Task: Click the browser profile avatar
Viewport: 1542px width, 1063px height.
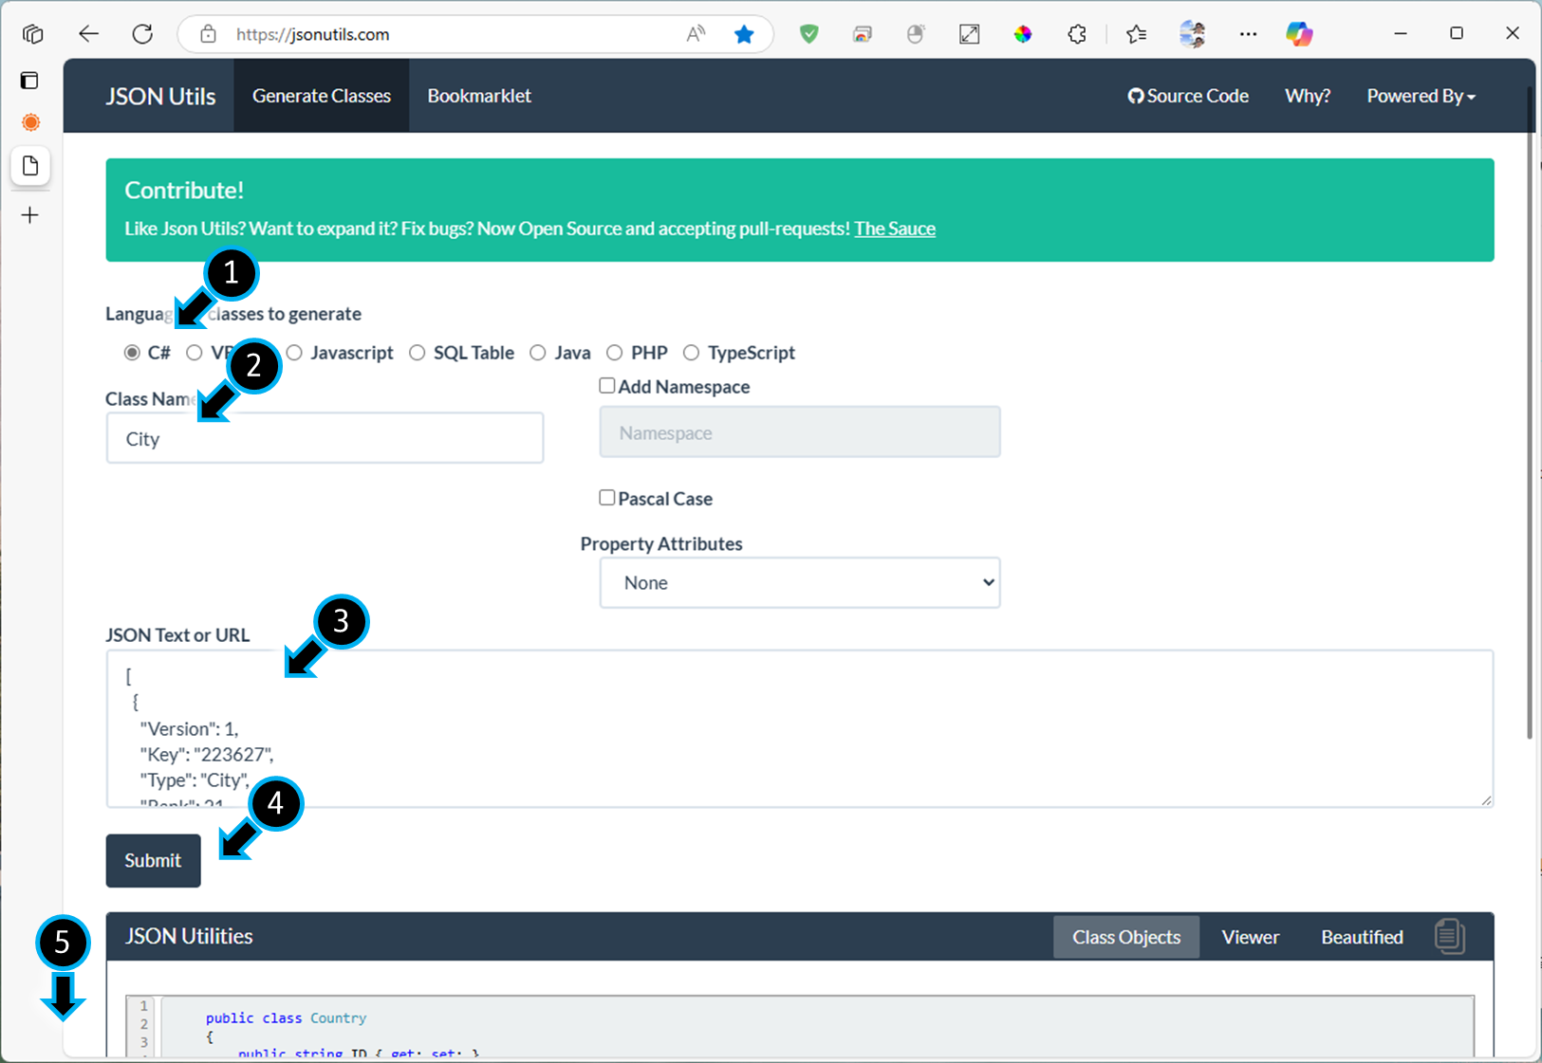Action: click(x=1192, y=34)
